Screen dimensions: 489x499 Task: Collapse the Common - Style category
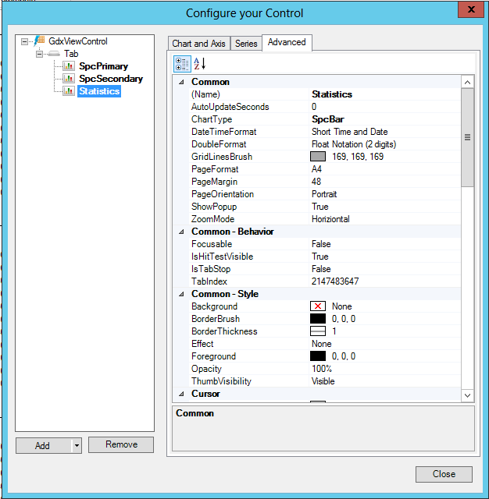182,294
